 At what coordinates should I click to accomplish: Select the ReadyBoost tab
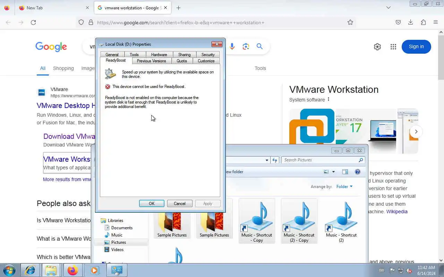[116, 60]
